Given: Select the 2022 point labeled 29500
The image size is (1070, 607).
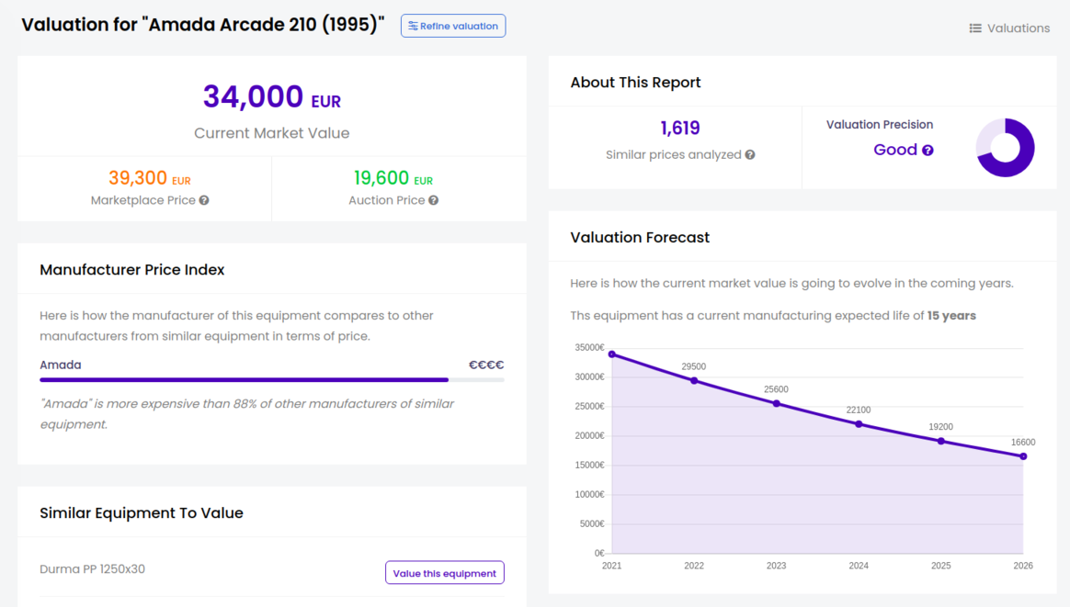Looking at the screenshot, I should 694,380.
